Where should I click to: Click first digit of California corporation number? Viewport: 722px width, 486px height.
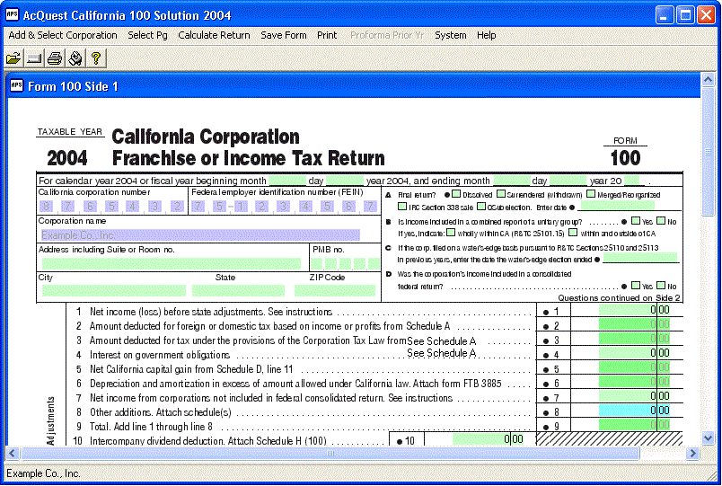coord(45,207)
